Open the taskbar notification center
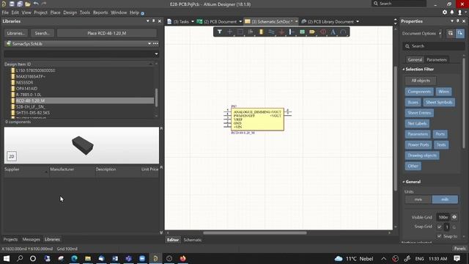469x264 pixels. pyautogui.click(x=457, y=258)
